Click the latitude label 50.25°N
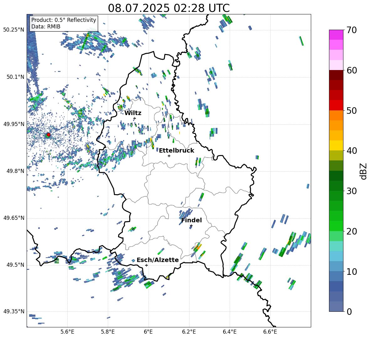371x338 pixels. point(14,30)
